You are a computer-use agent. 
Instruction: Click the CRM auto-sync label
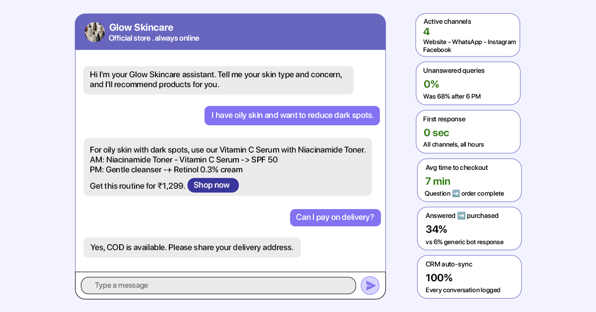pos(449,264)
